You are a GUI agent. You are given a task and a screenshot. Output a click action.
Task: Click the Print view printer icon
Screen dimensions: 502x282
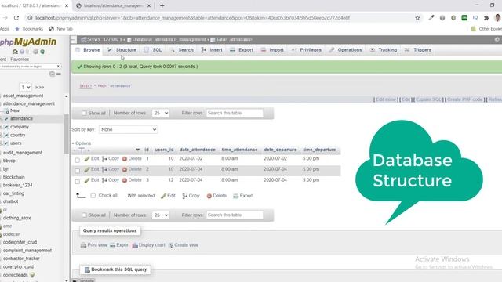point(84,245)
